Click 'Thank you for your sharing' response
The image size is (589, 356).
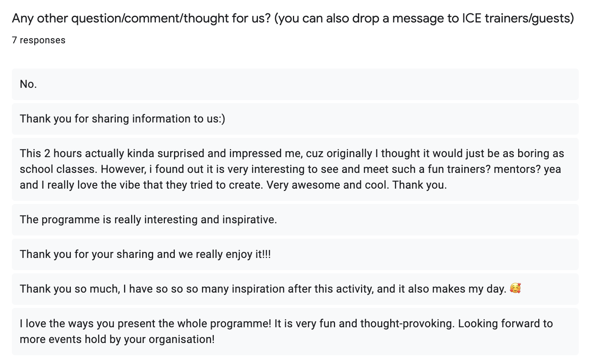pos(145,254)
